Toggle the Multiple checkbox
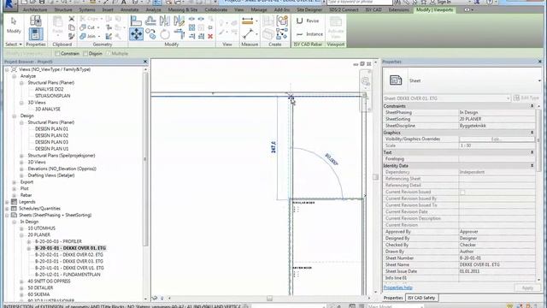Screen dimensions: 547x308 (109, 53)
